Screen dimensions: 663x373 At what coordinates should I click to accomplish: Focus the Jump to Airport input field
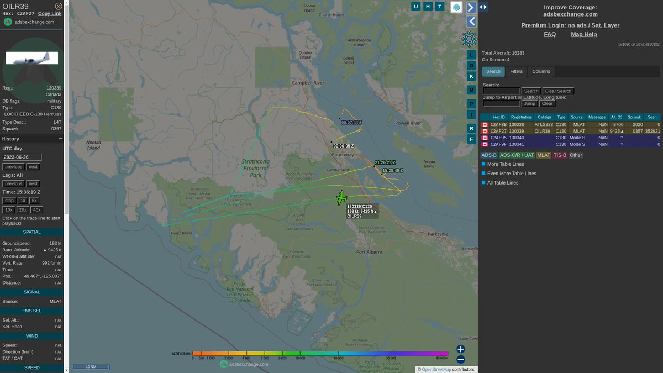click(502, 103)
